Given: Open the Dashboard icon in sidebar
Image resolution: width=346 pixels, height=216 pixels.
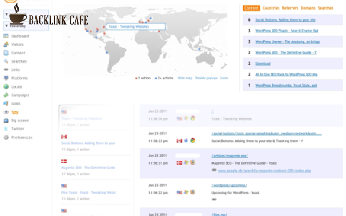Looking at the screenshot, I should pyautogui.click(x=6, y=36).
